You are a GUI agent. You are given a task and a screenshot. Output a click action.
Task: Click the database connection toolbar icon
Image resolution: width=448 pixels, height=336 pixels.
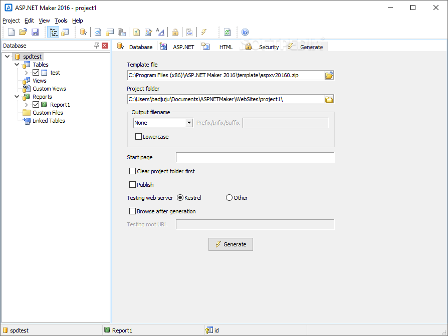[x=83, y=32]
